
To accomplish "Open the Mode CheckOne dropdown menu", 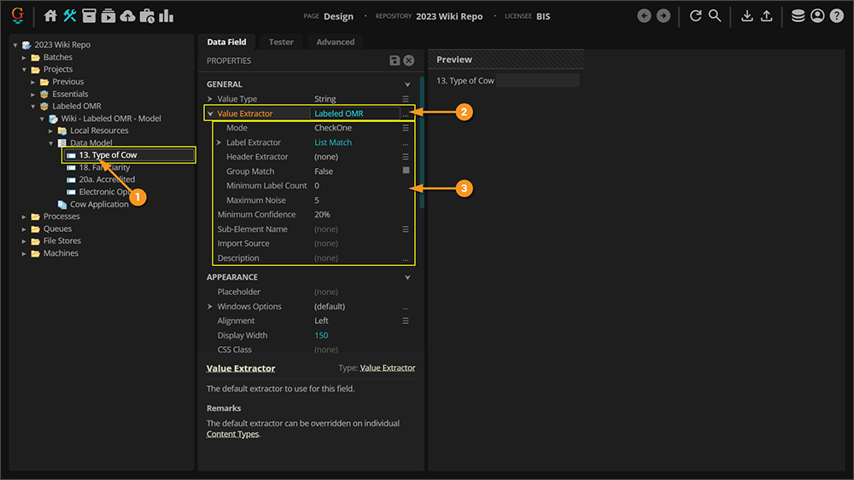I will pyautogui.click(x=406, y=128).
